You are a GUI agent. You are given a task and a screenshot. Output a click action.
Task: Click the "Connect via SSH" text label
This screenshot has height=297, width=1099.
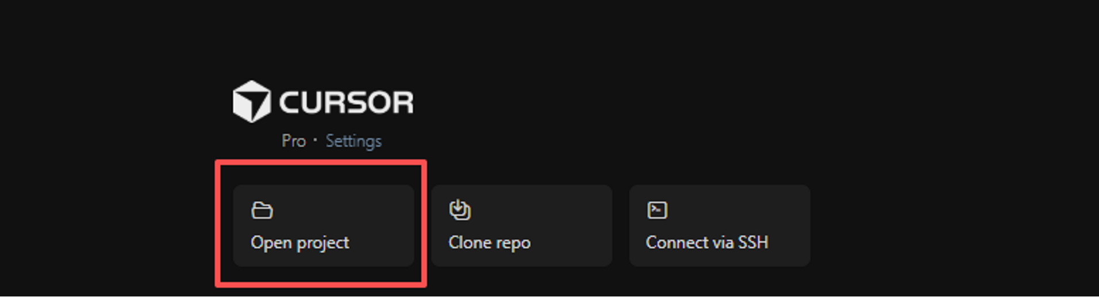coord(707,243)
